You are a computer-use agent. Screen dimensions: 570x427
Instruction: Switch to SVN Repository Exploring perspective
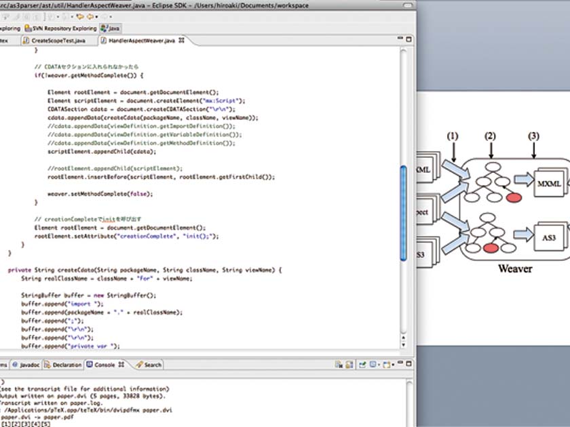point(60,28)
